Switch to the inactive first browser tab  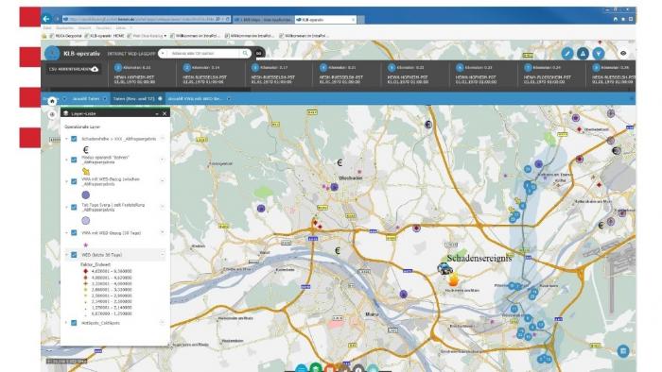point(263,20)
